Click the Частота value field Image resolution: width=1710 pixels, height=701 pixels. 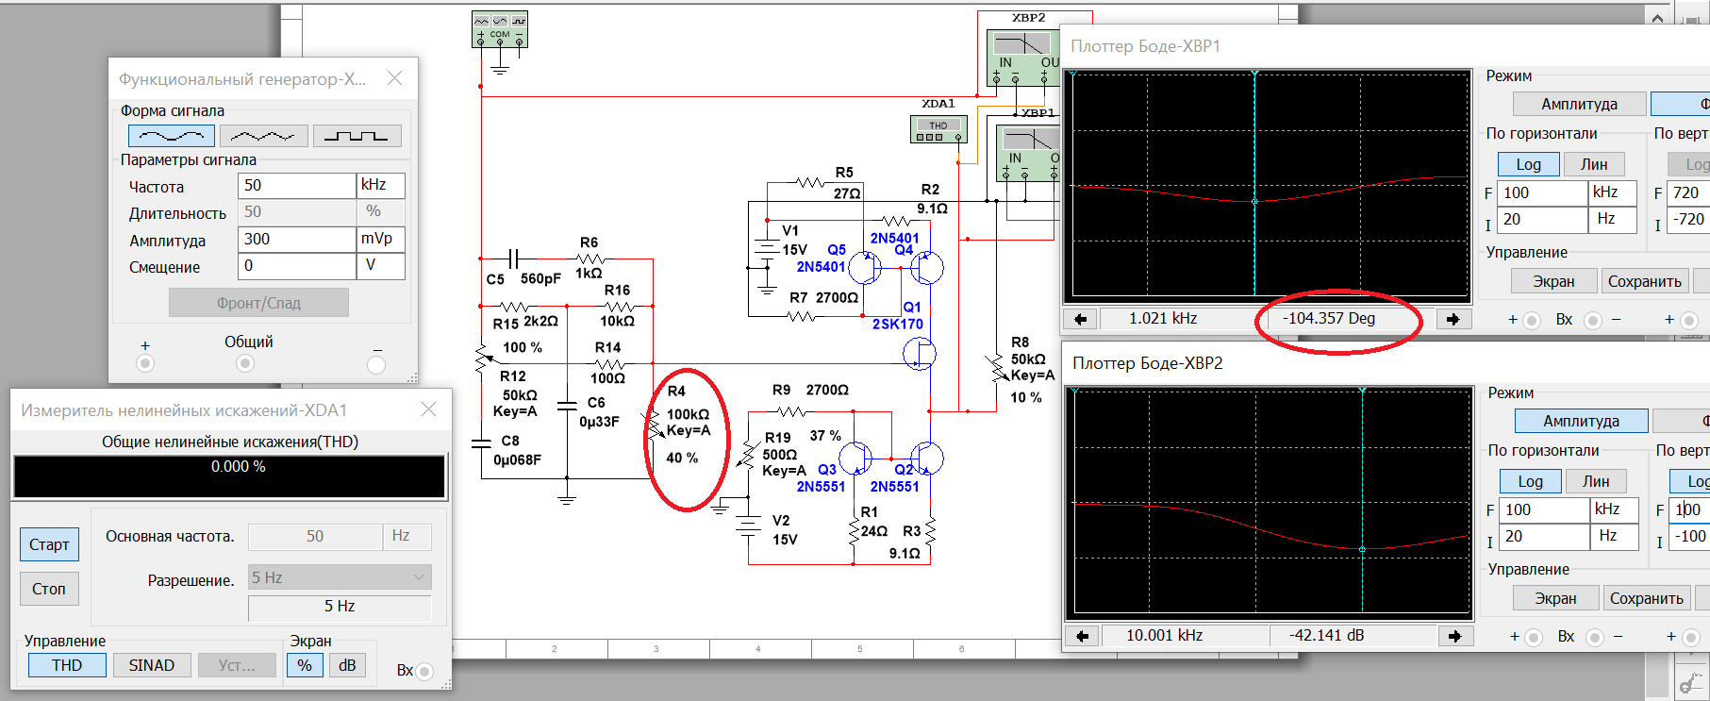tap(297, 185)
